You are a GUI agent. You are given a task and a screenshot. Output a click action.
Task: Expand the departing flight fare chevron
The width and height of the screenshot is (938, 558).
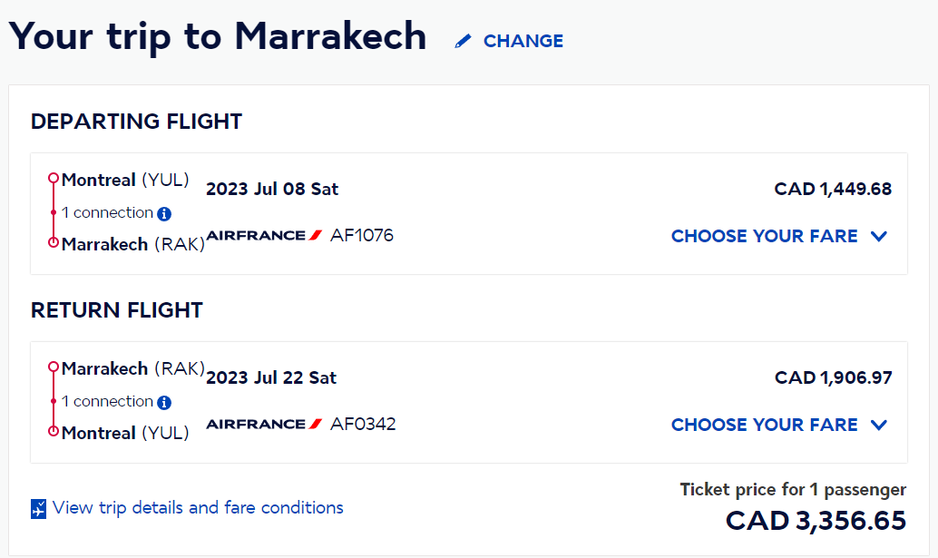[x=879, y=236]
